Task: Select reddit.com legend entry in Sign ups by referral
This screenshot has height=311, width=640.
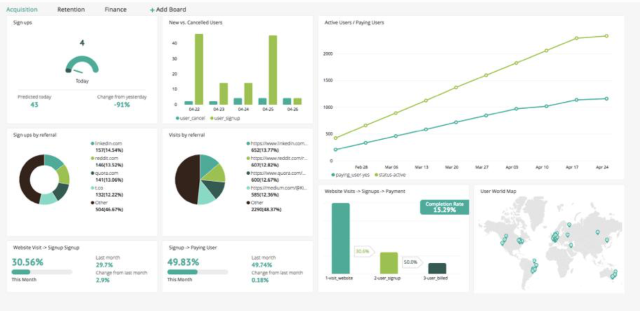Action: pyautogui.click(x=106, y=158)
